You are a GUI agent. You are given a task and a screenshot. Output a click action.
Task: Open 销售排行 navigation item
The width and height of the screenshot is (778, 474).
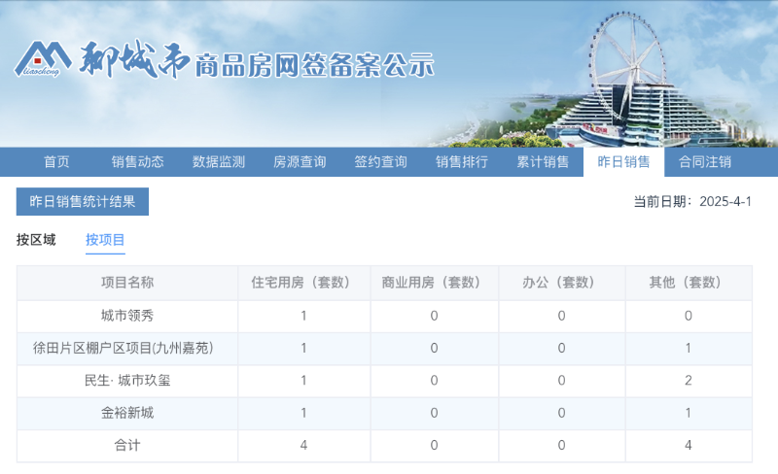[x=462, y=161]
